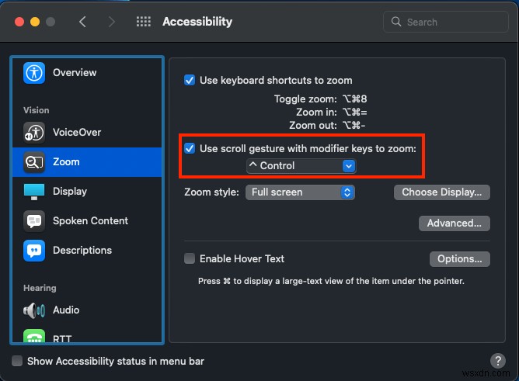
Task: Expand the Zoom style Full screen dropdown
Action: click(x=300, y=192)
